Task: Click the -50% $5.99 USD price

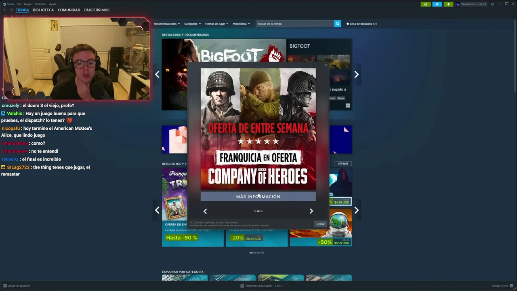Action: coord(334,242)
